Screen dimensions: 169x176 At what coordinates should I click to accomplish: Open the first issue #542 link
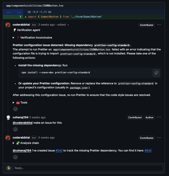(x=59, y=150)
